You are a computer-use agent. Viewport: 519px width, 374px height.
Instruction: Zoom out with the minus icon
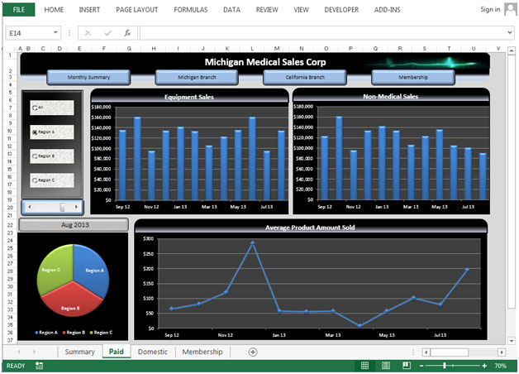tap(421, 366)
